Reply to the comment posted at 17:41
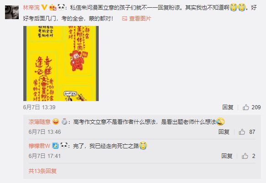The height and width of the screenshot is (183, 266). coord(227,156)
